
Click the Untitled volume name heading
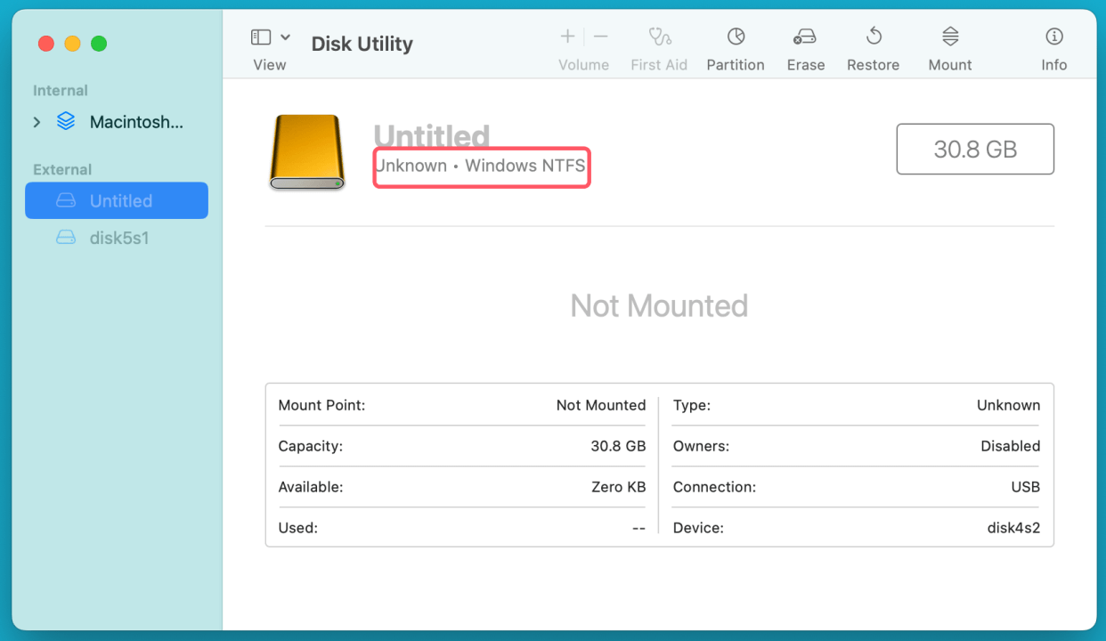(432, 136)
